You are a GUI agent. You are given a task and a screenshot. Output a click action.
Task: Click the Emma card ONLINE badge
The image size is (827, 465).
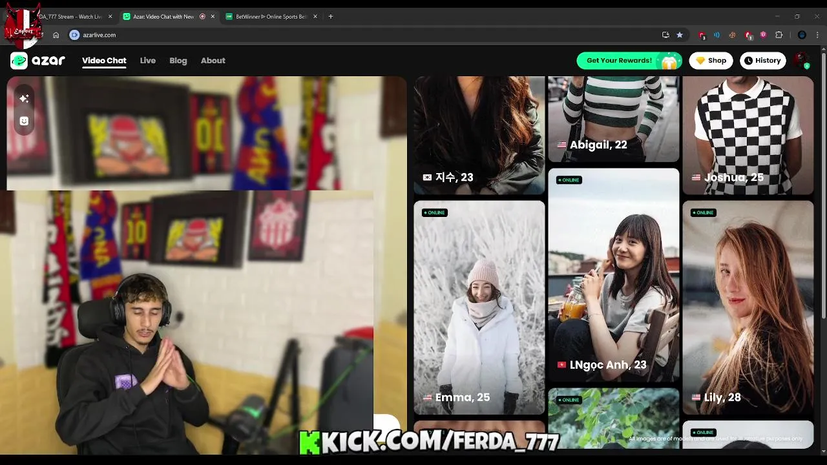point(434,212)
